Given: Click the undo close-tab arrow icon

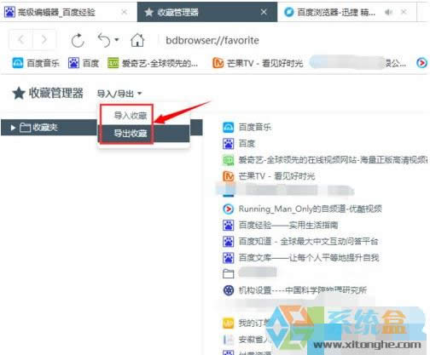Looking at the screenshot, I should pyautogui.click(x=104, y=40).
